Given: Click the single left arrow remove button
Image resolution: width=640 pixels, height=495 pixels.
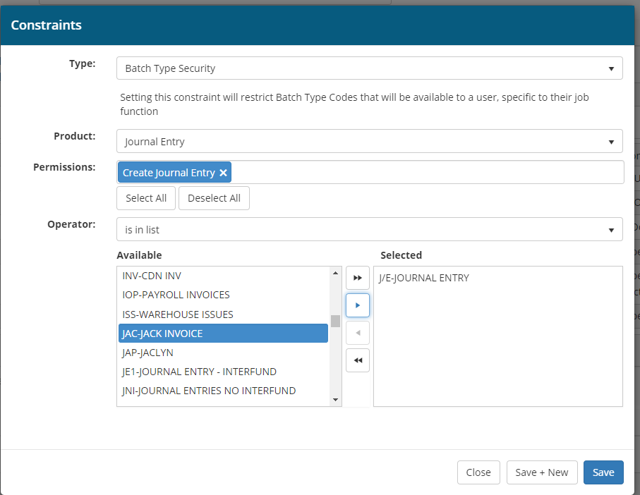Looking at the screenshot, I should coord(358,333).
